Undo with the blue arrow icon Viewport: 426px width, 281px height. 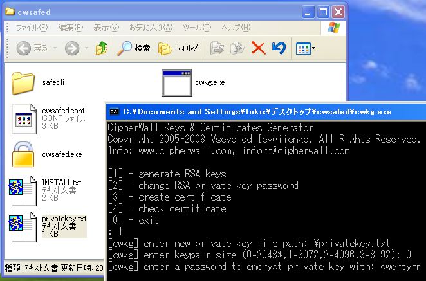click(x=279, y=48)
